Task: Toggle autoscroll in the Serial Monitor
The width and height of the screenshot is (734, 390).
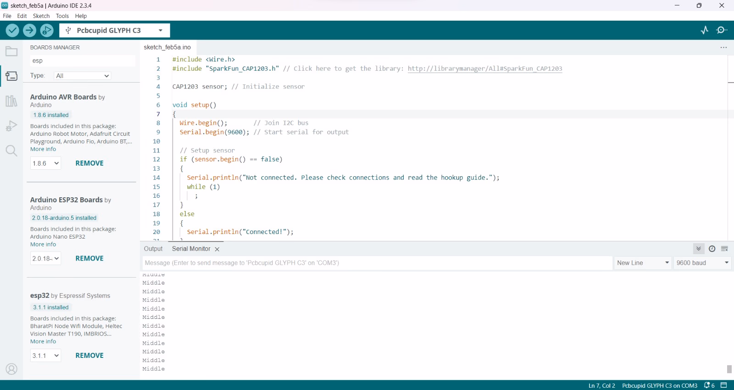Action: (699, 249)
